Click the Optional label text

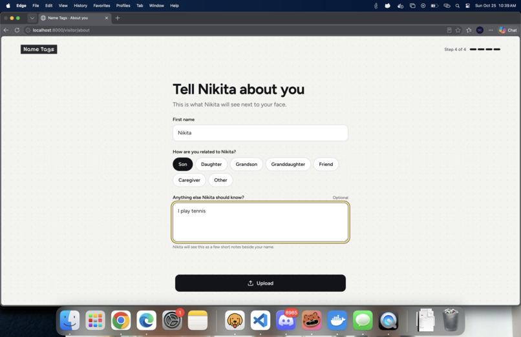point(341,198)
